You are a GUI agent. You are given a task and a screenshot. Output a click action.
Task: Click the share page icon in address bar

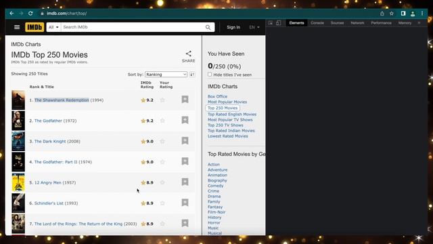[382, 14]
